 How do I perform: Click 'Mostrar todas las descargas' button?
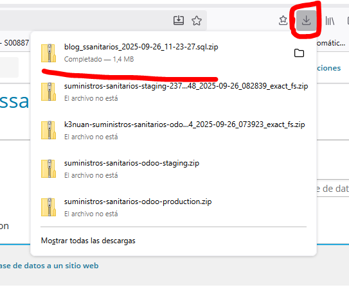pyautogui.click(x=88, y=241)
